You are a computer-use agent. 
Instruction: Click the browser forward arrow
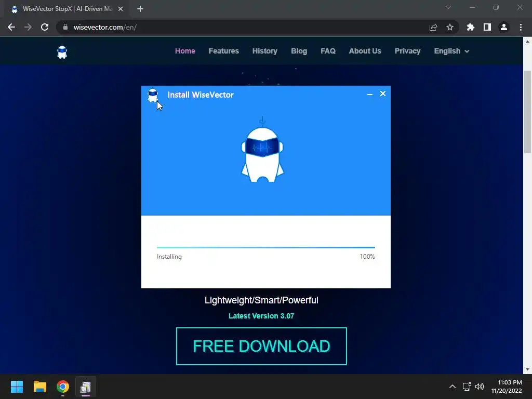[28, 27]
